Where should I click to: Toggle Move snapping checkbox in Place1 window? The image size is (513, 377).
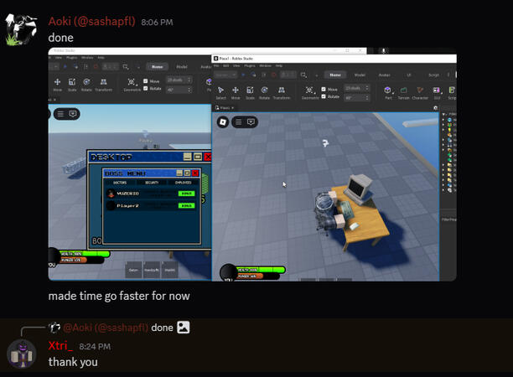click(324, 89)
